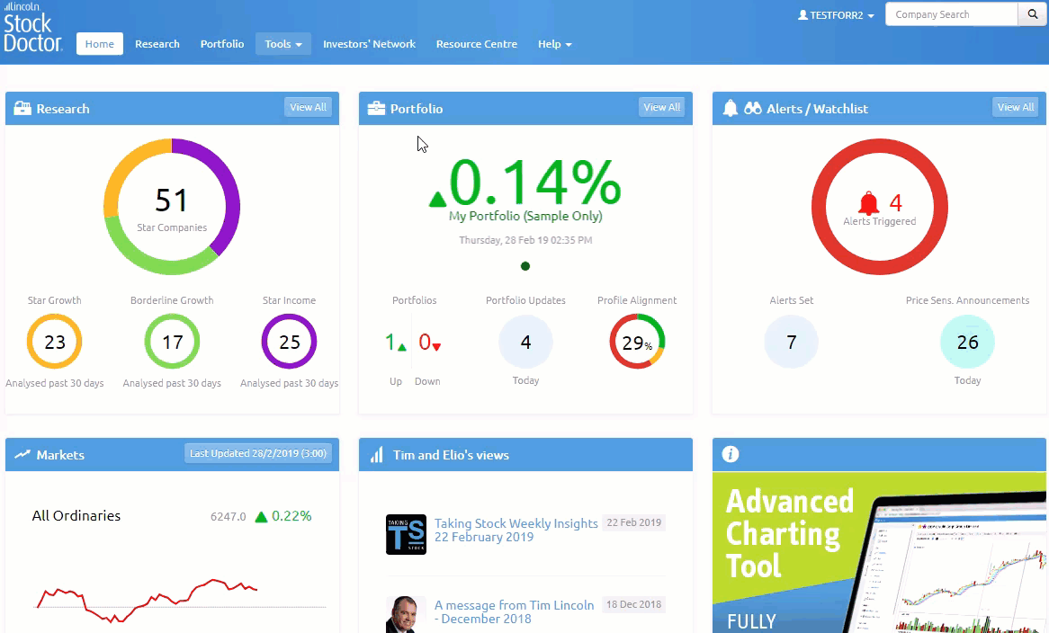Open the Advanced Charting Tool banner

coord(879,552)
